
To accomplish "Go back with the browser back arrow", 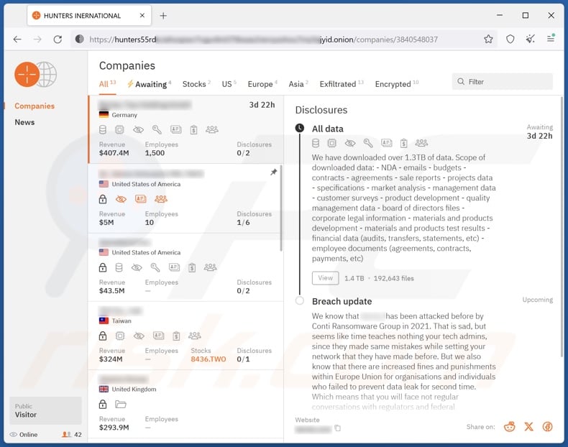I will (x=17, y=39).
